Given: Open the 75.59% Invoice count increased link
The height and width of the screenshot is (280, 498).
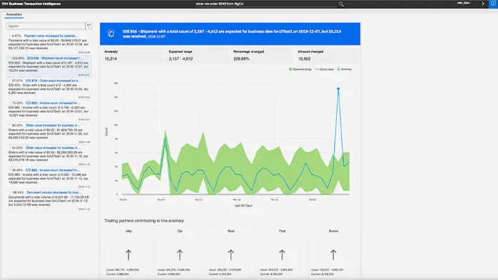Looking at the screenshot, I should (53, 103).
